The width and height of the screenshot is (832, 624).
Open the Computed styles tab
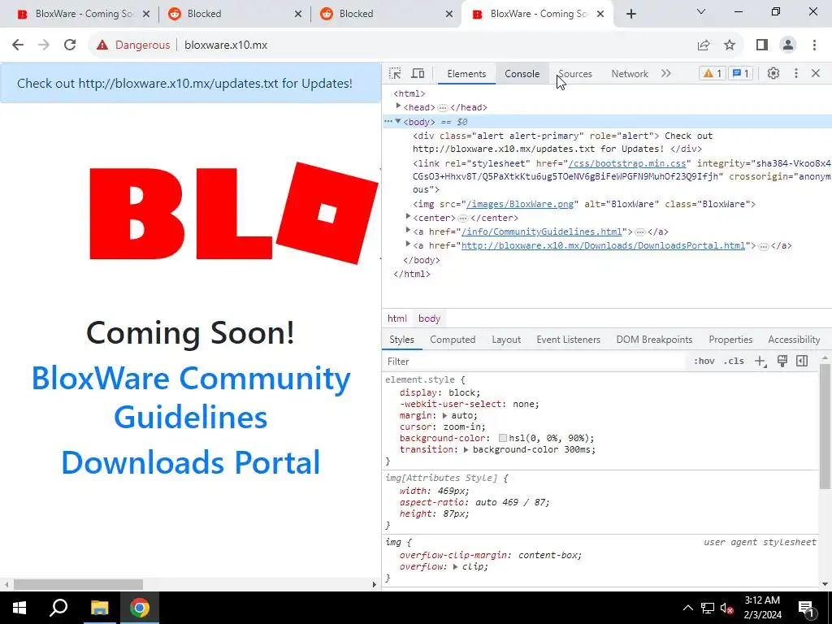click(x=453, y=340)
